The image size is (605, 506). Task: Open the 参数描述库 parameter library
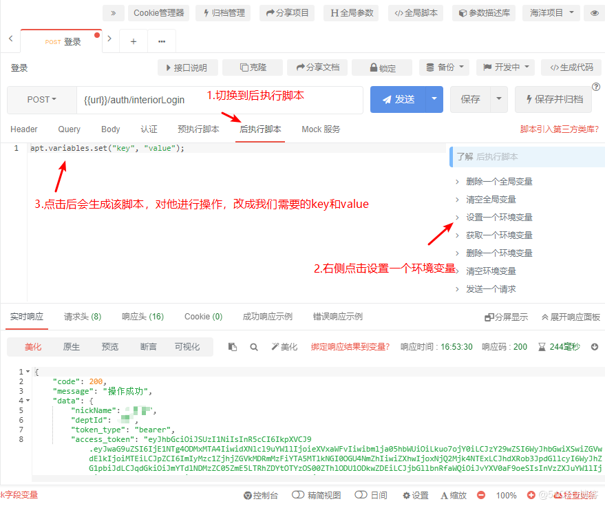tap(484, 13)
